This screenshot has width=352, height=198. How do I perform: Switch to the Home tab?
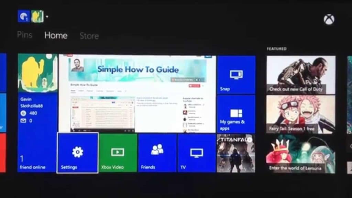(x=56, y=35)
